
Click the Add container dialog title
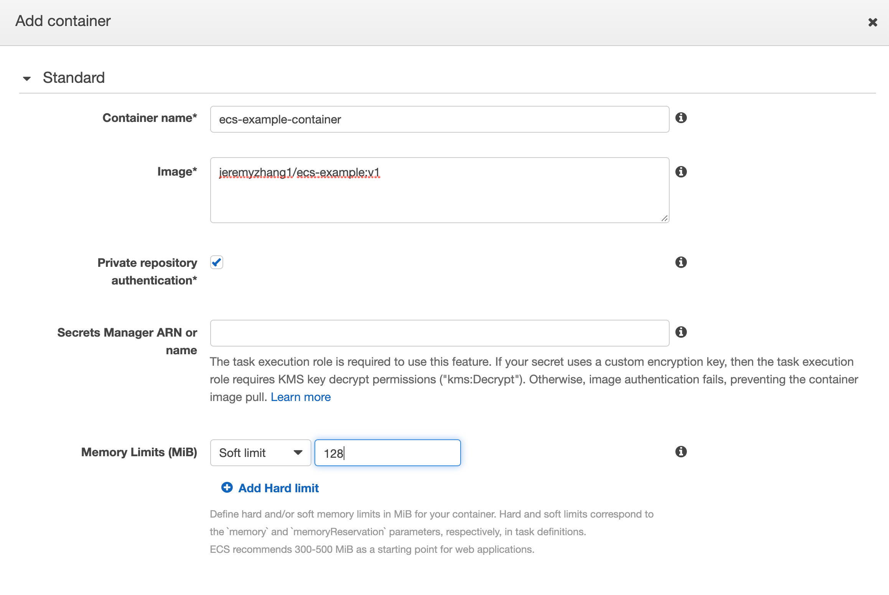click(x=63, y=21)
